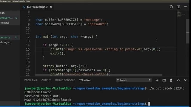
Task: Click the terminal cursor at prompt
Action: click(149, 104)
